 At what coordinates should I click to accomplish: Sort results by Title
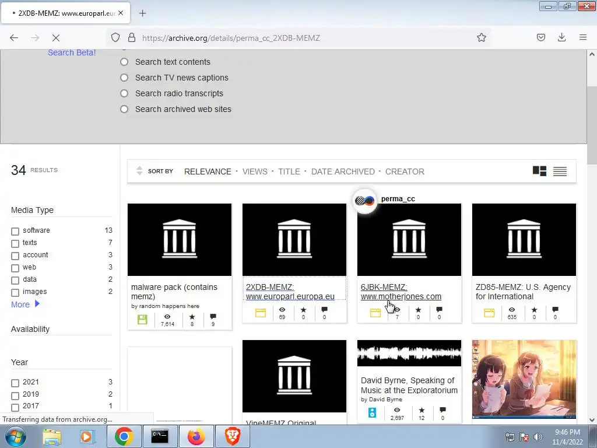[289, 171]
